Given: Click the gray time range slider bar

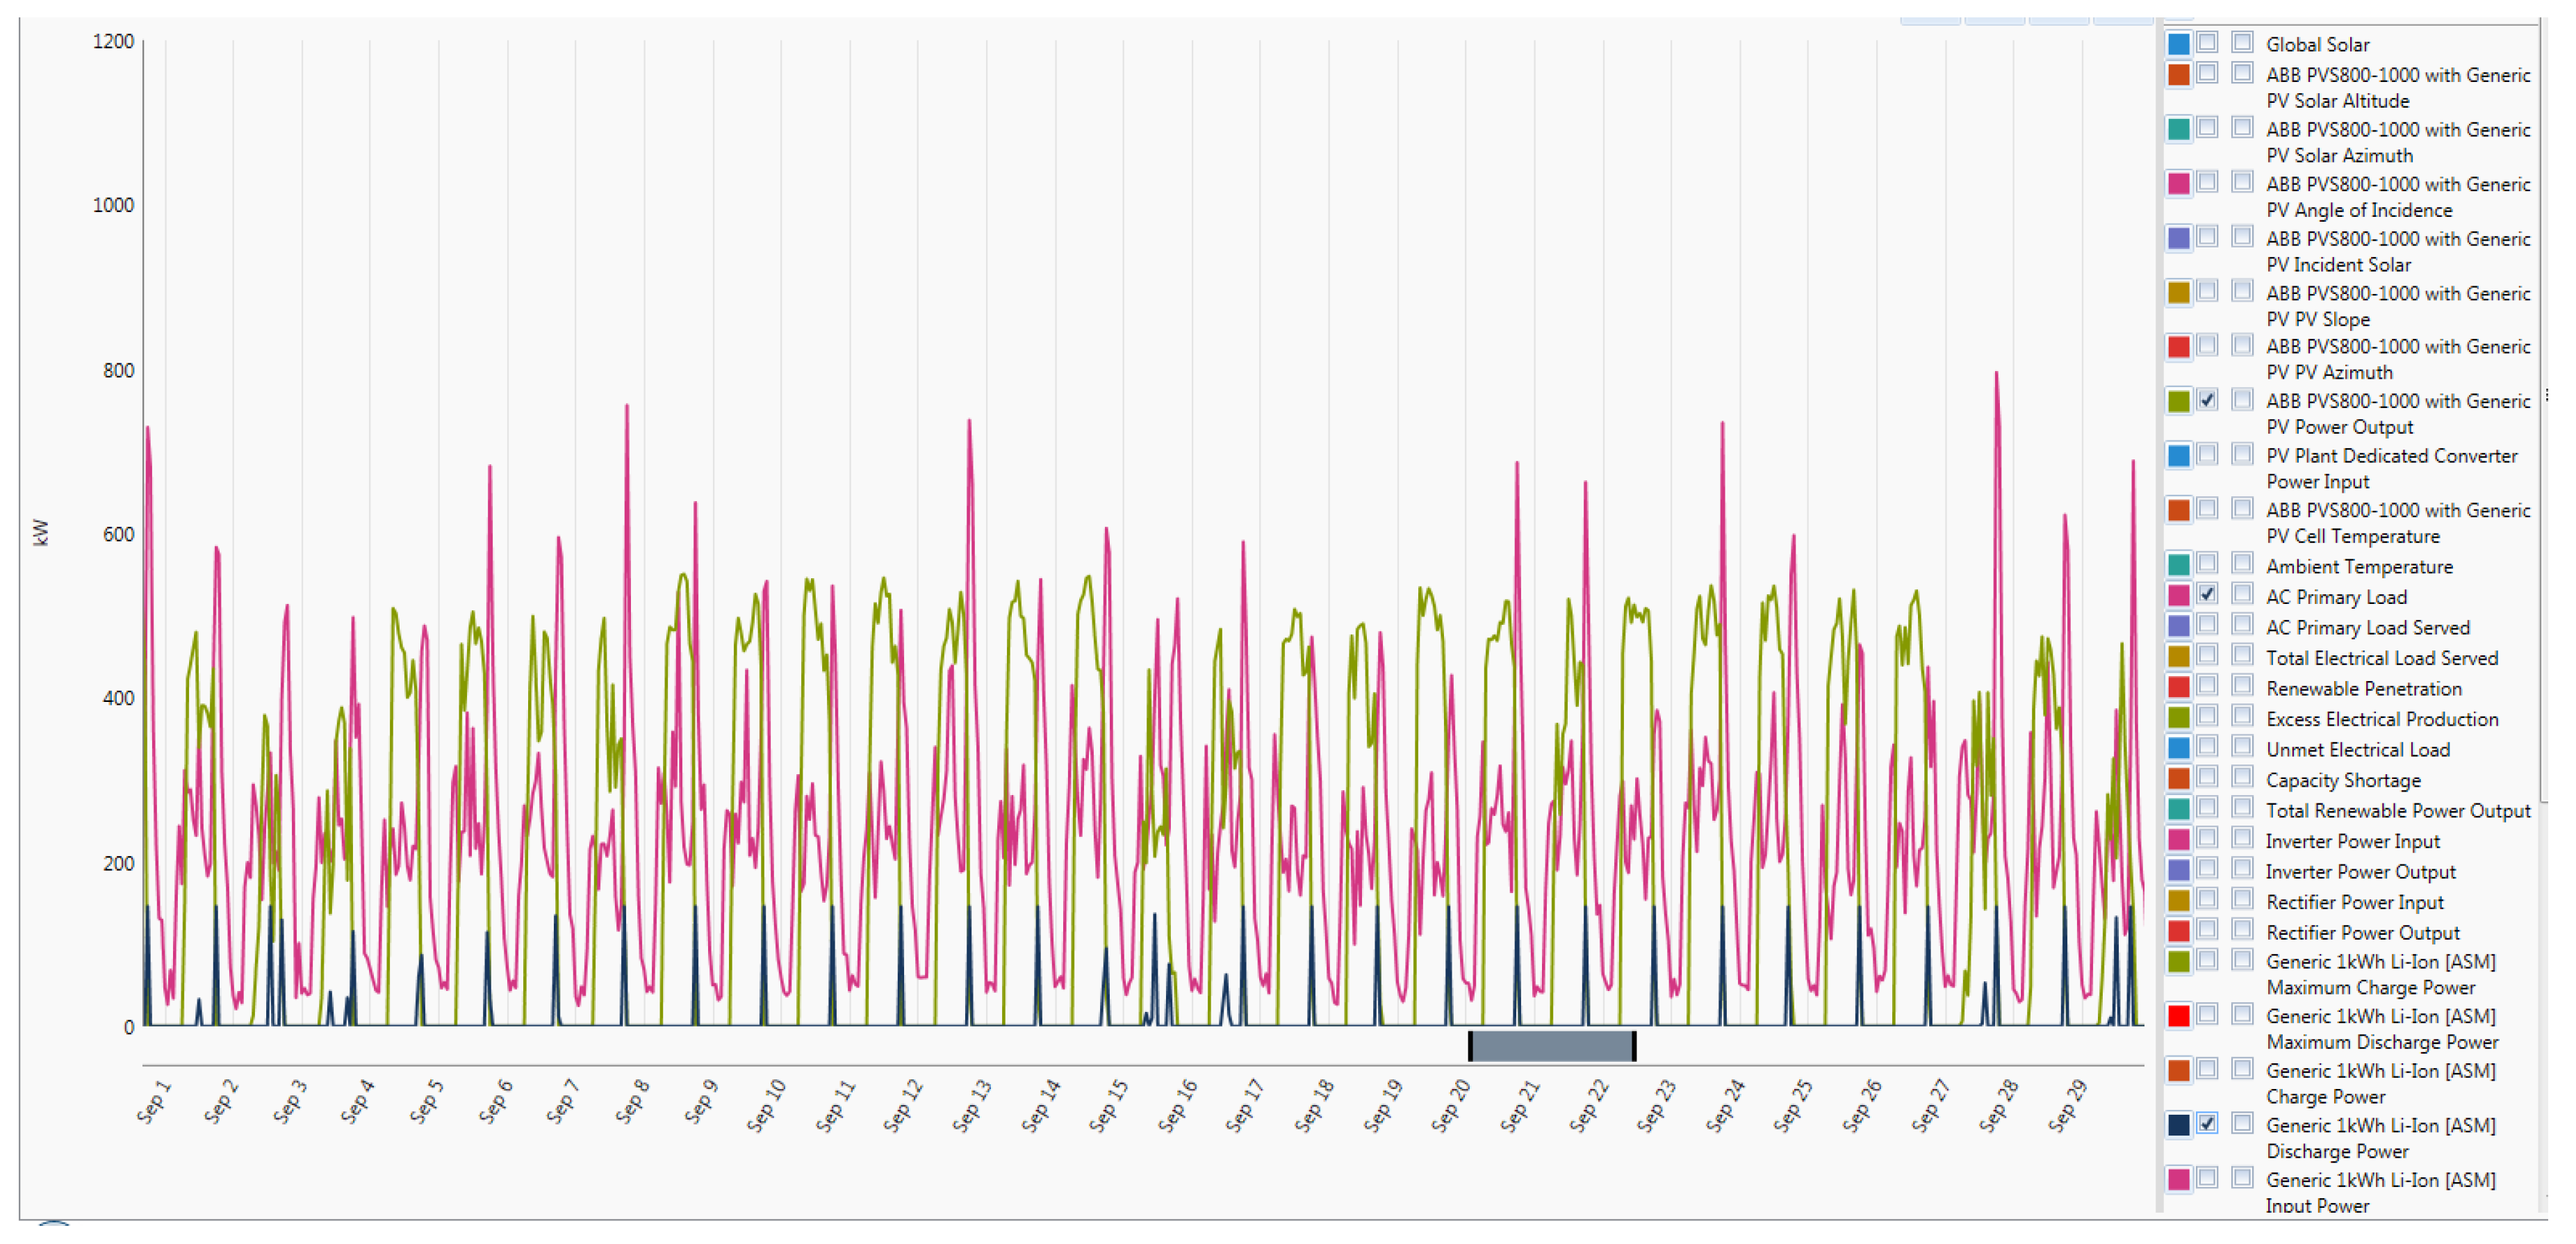Looking at the screenshot, I should (1551, 1046).
